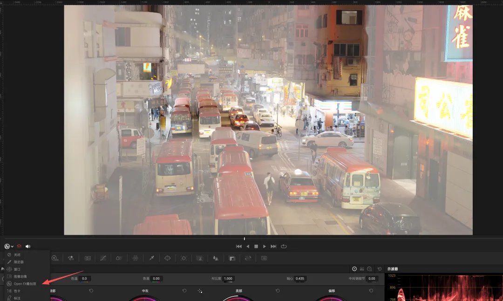The width and height of the screenshot is (503, 301).
Task: Pick white point crosshair near 亮部
Action: (x=200, y=291)
